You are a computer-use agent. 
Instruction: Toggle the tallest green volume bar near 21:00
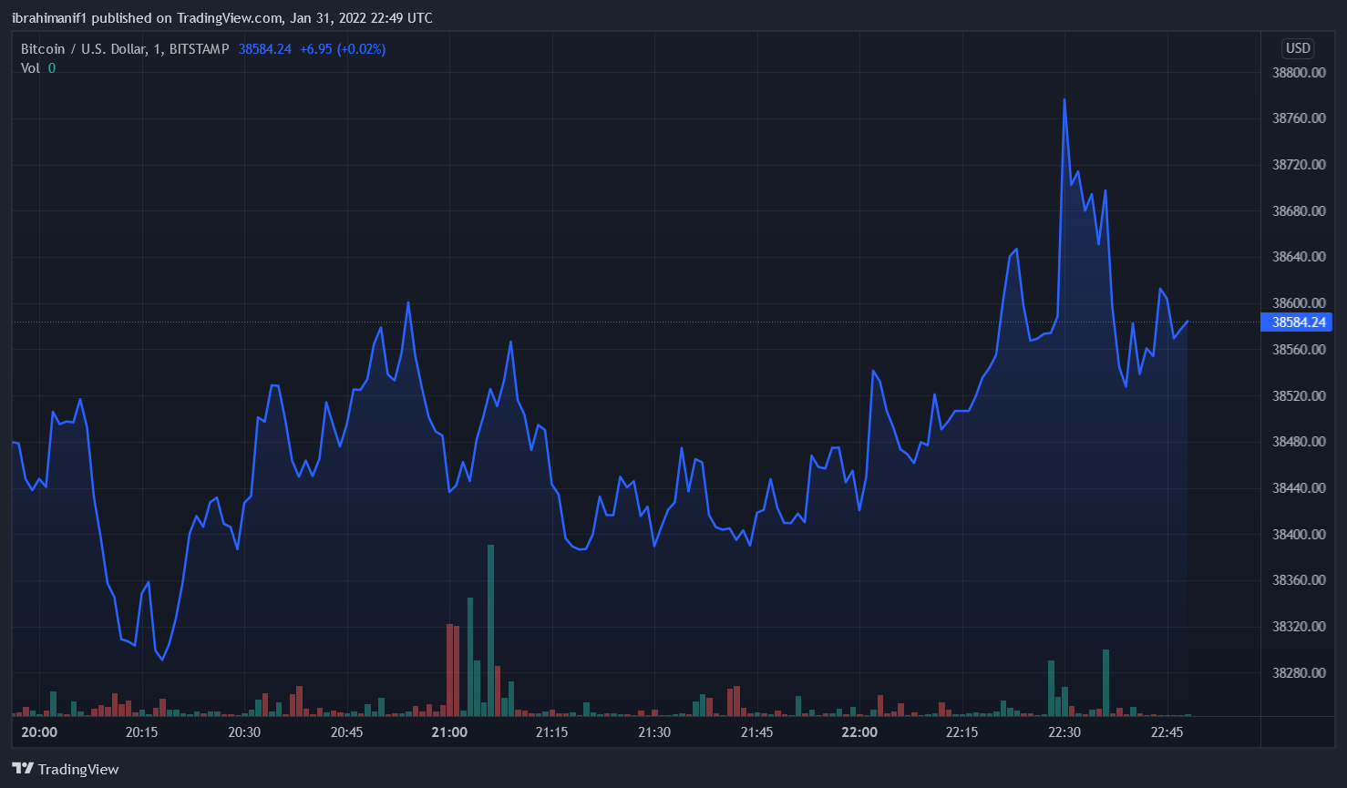489,629
